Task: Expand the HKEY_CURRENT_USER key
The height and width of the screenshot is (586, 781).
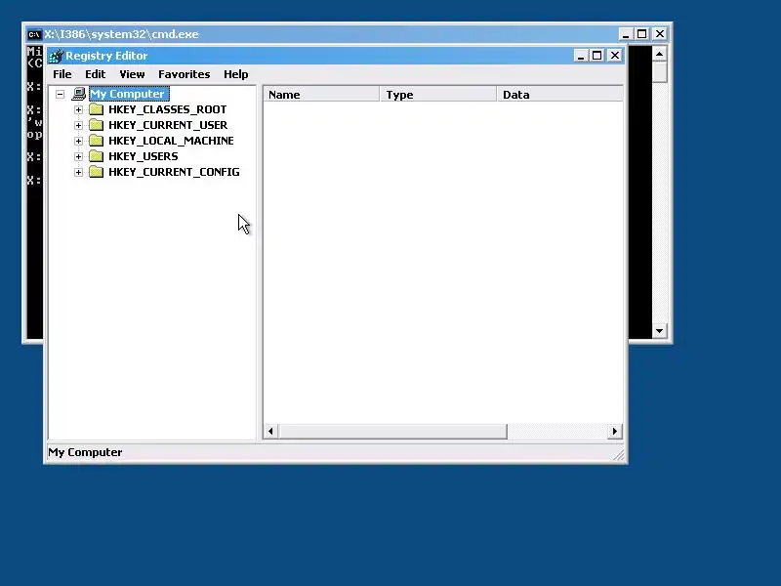Action: click(x=78, y=125)
